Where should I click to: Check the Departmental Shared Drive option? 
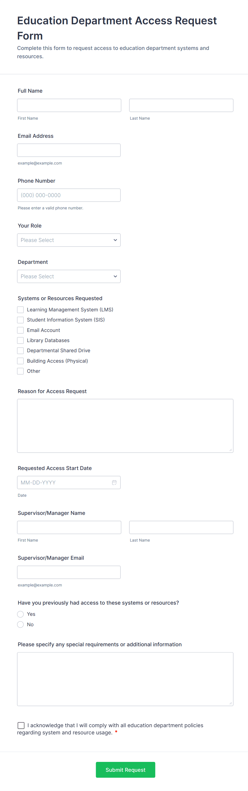21,350
